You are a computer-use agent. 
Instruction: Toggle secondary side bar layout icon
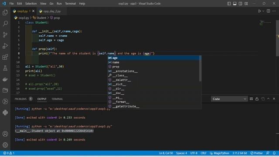click(x=240, y=3)
